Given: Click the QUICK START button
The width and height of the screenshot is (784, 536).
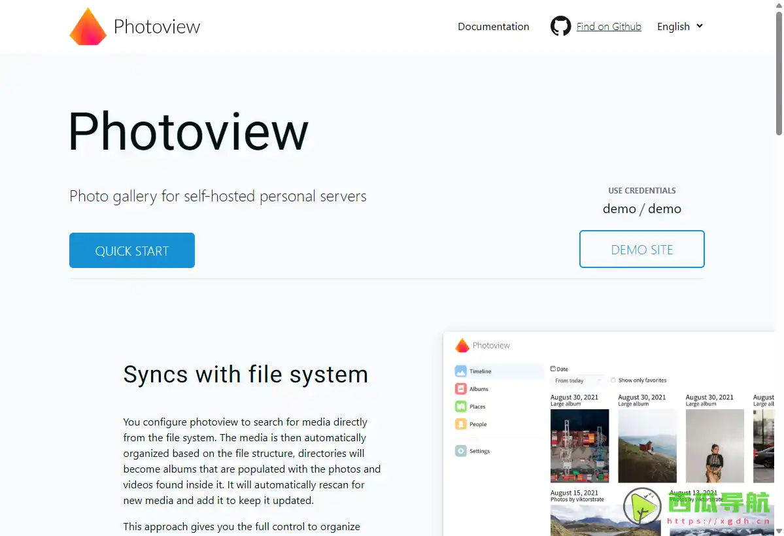Looking at the screenshot, I should [131, 250].
